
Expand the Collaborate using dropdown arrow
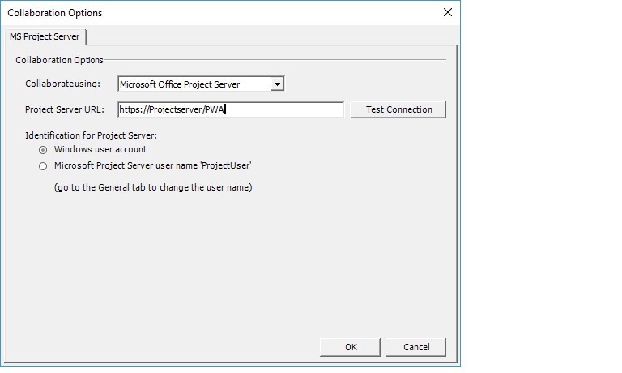click(277, 84)
